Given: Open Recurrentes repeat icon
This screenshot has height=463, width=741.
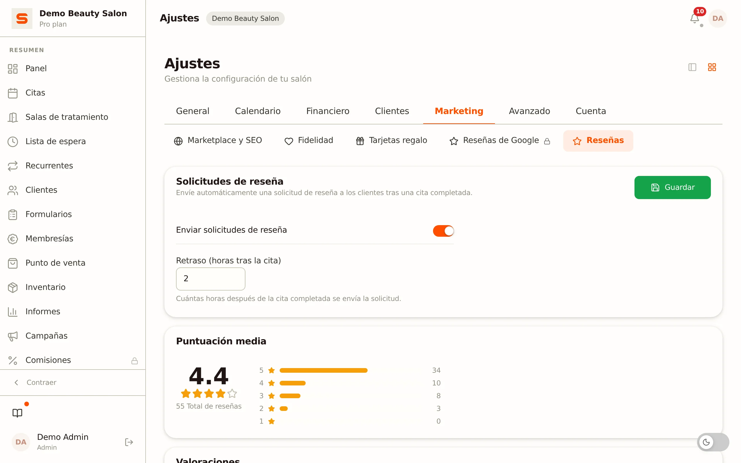Looking at the screenshot, I should click(x=12, y=166).
